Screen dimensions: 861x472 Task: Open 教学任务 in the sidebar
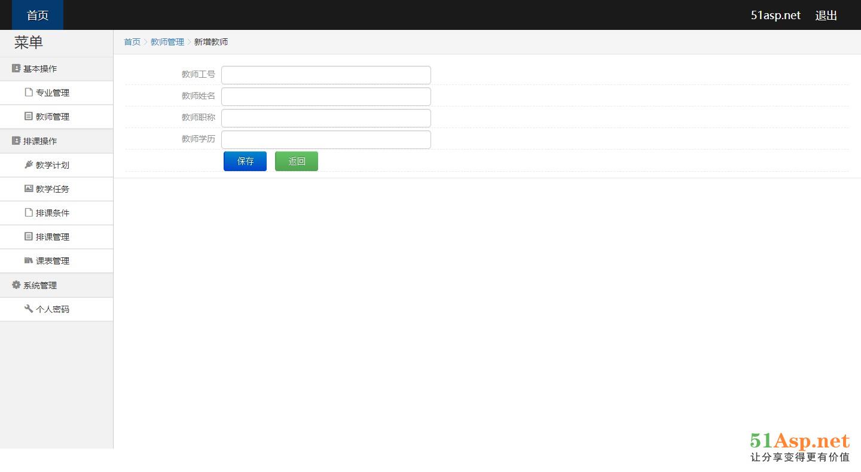[x=56, y=189]
